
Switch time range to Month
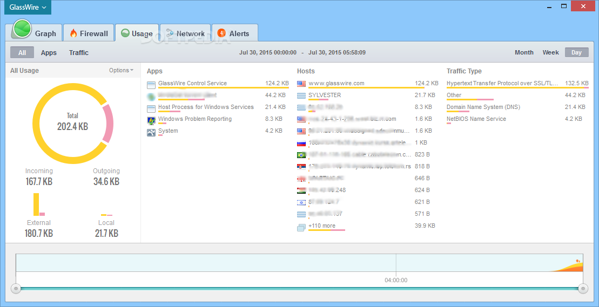(x=524, y=53)
